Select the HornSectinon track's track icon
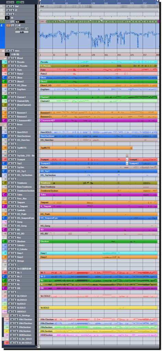Viewport: 162px width, 351px height. (x=4, y=136)
